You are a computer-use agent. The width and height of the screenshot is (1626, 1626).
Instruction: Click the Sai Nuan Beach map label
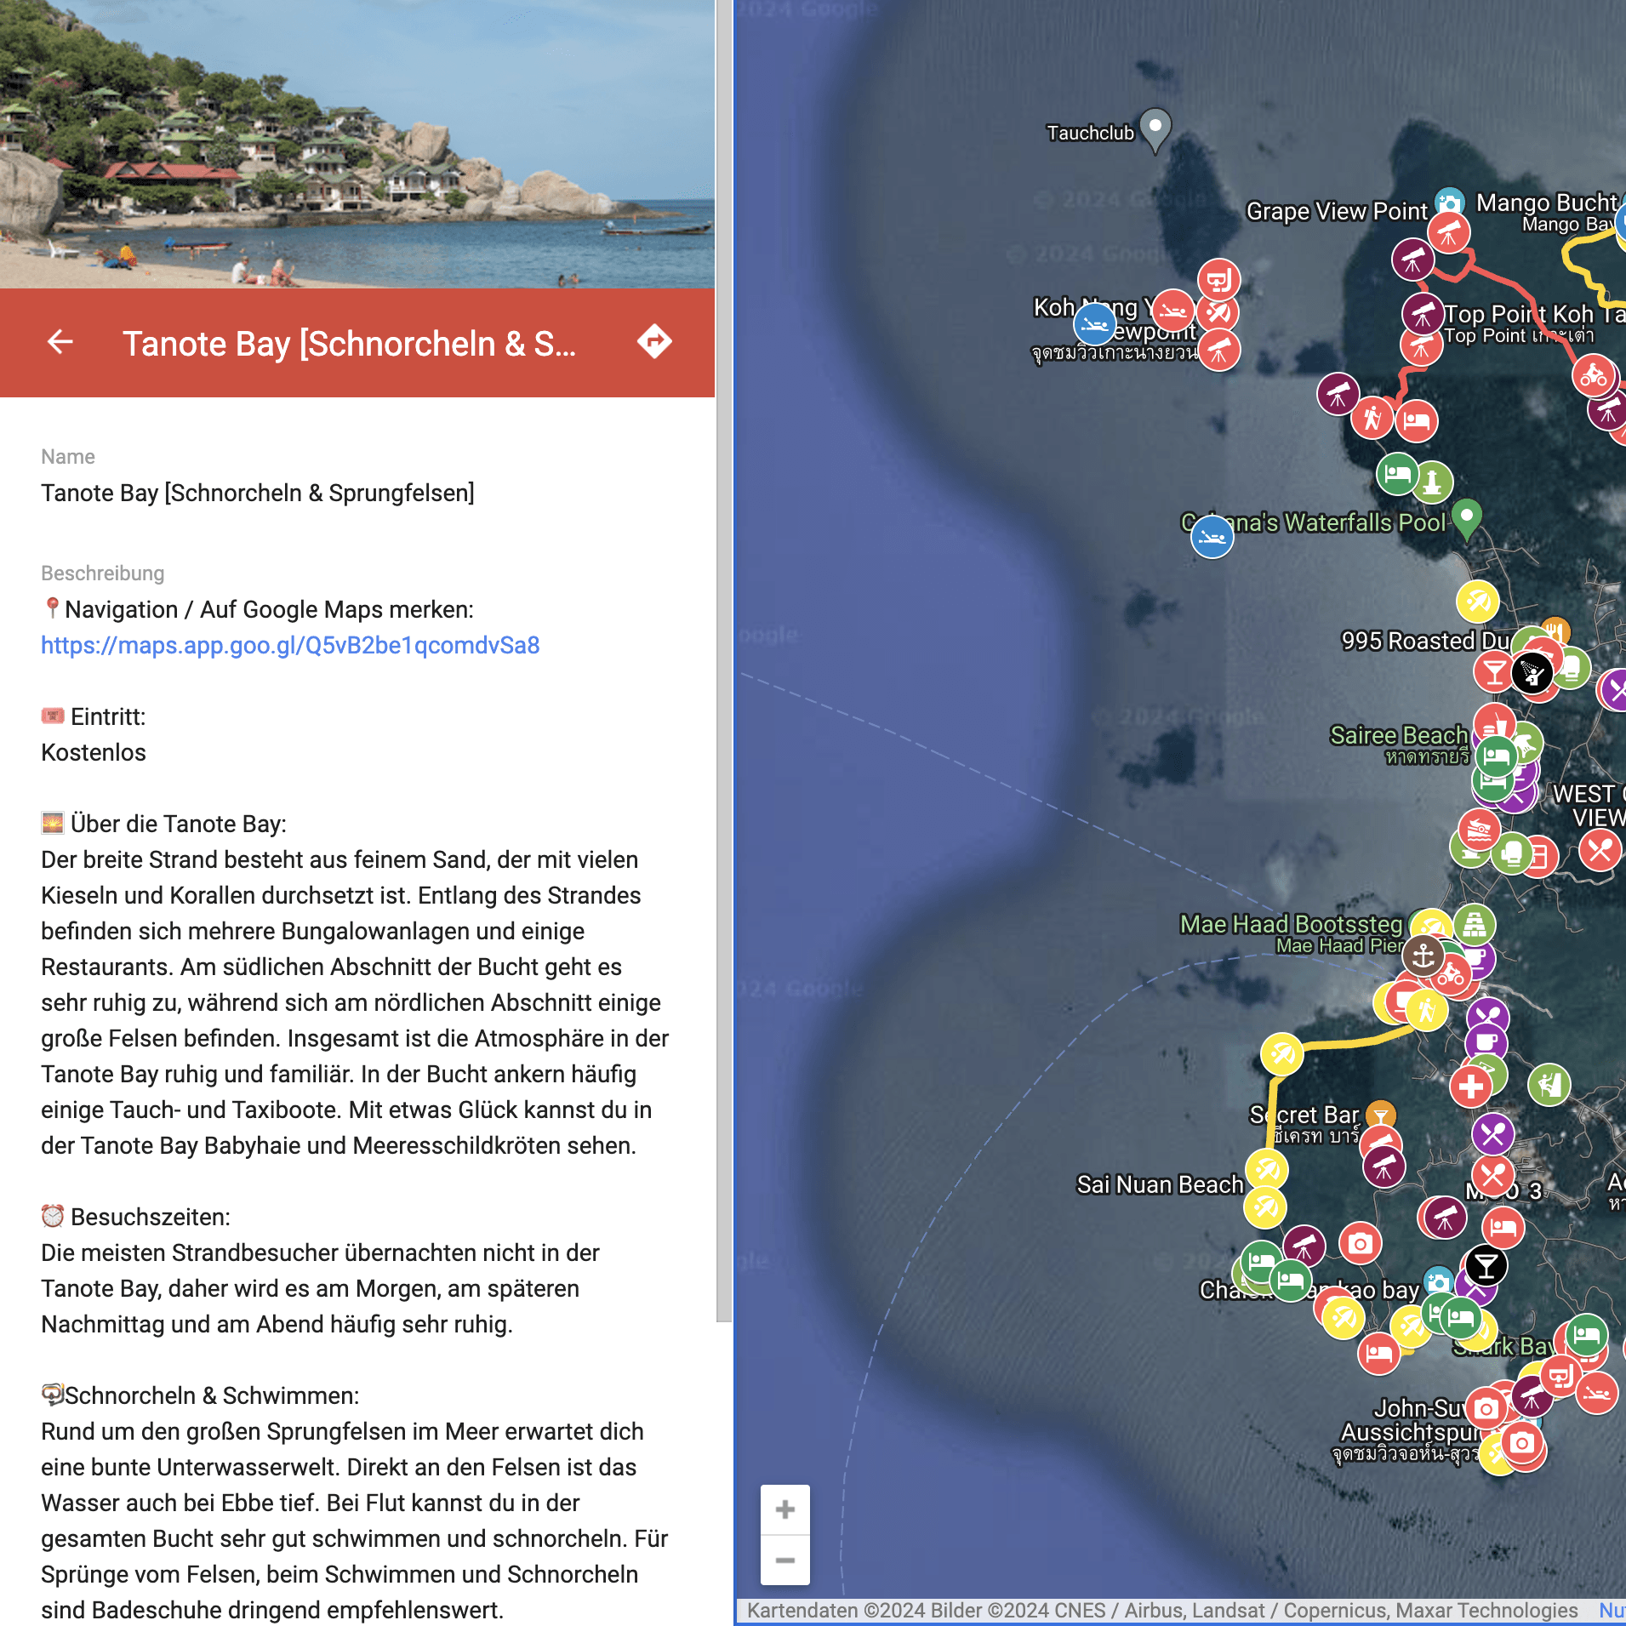point(1159,1184)
